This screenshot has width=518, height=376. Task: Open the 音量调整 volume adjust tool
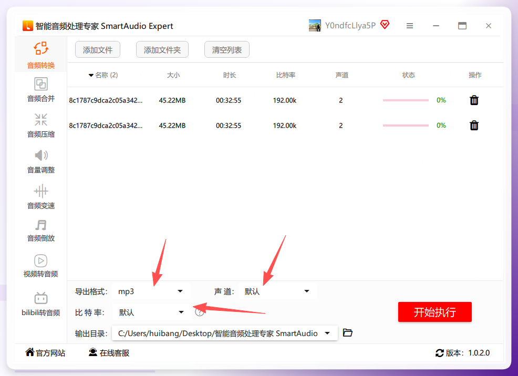point(40,161)
